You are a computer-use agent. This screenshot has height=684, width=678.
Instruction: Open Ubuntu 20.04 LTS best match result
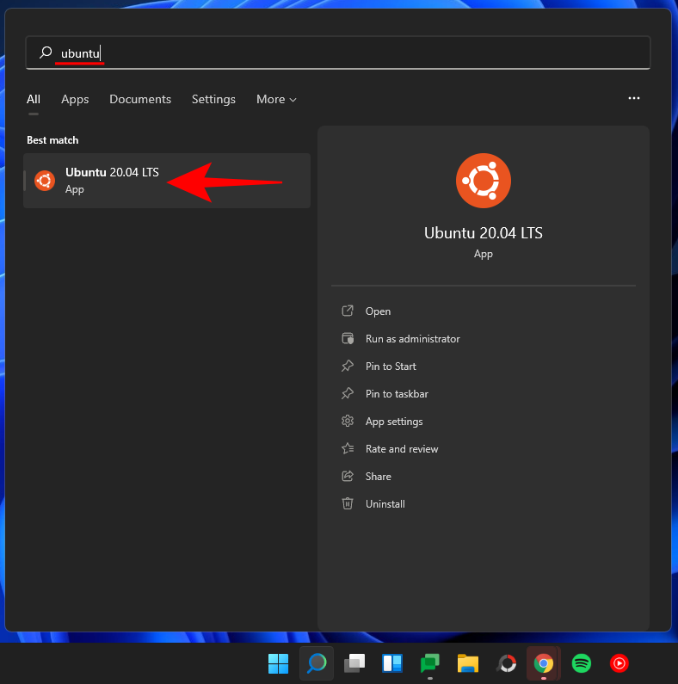(112, 180)
